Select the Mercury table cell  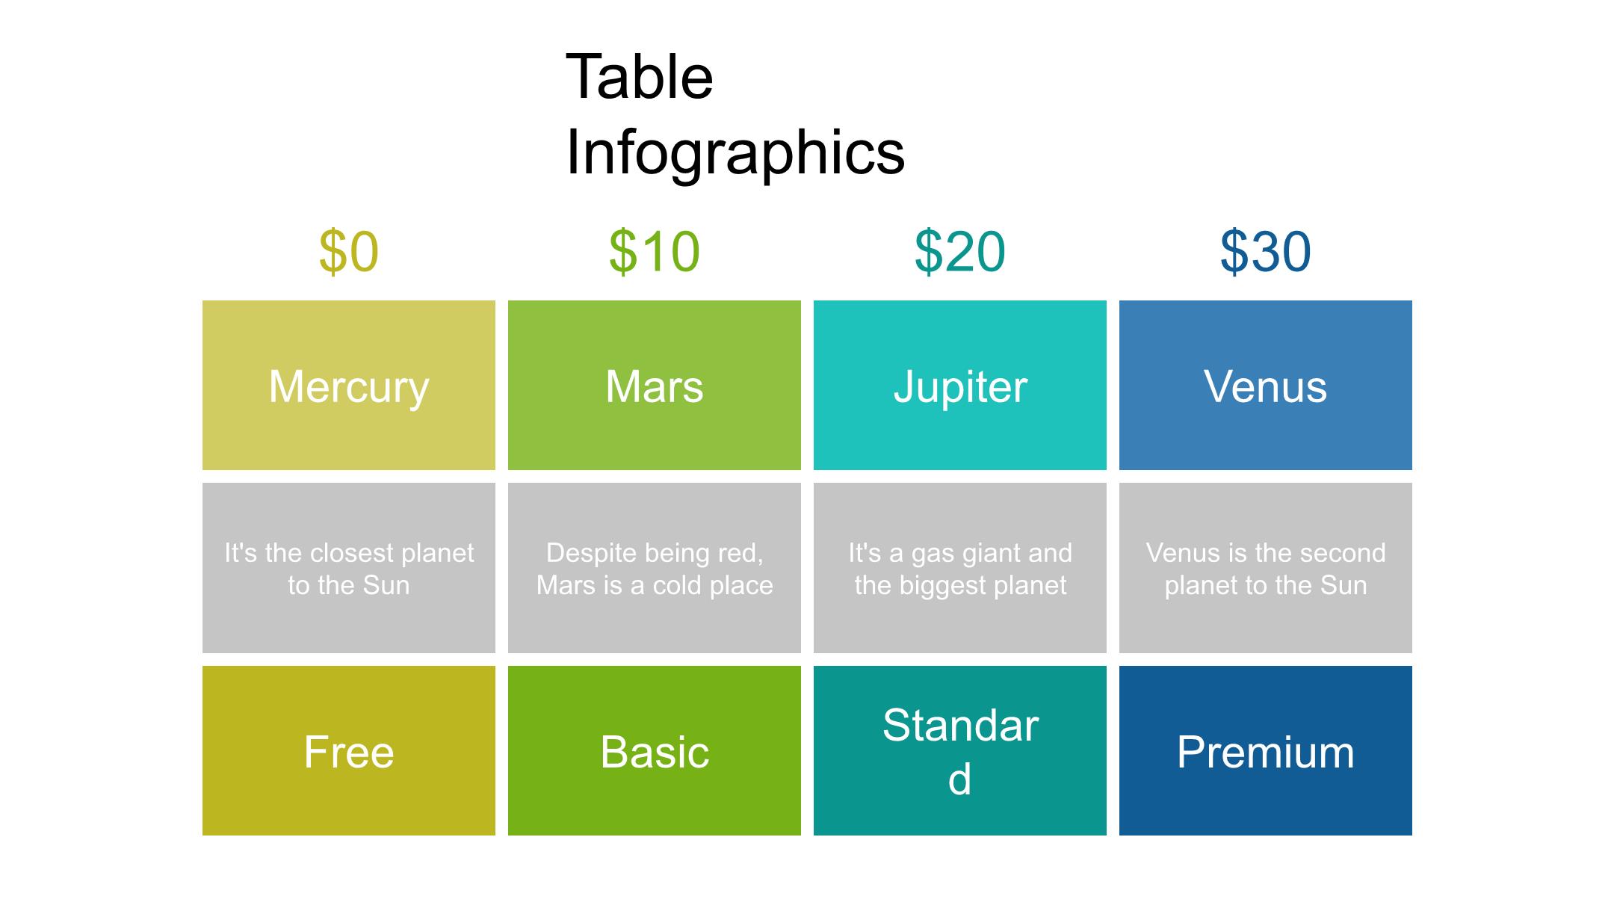point(349,386)
